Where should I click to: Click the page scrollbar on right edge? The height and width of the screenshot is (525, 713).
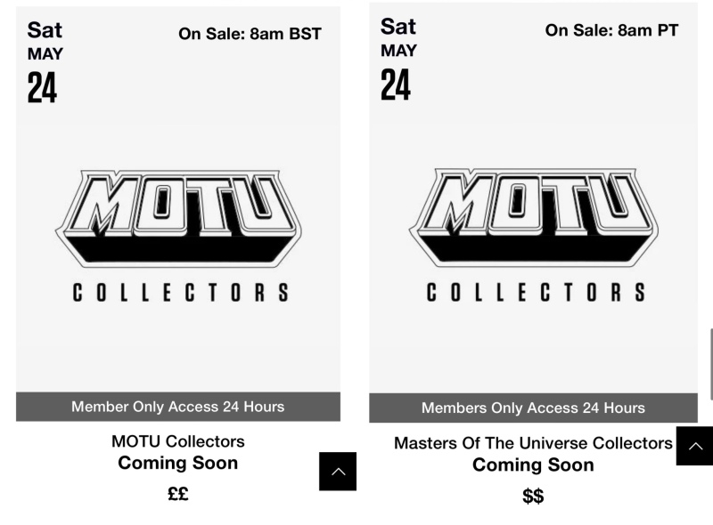coord(710,365)
